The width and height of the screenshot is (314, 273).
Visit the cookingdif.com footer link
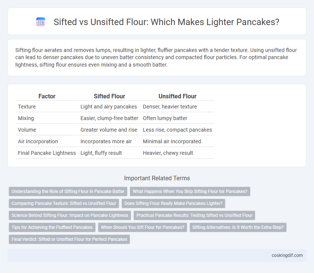(x=287, y=255)
